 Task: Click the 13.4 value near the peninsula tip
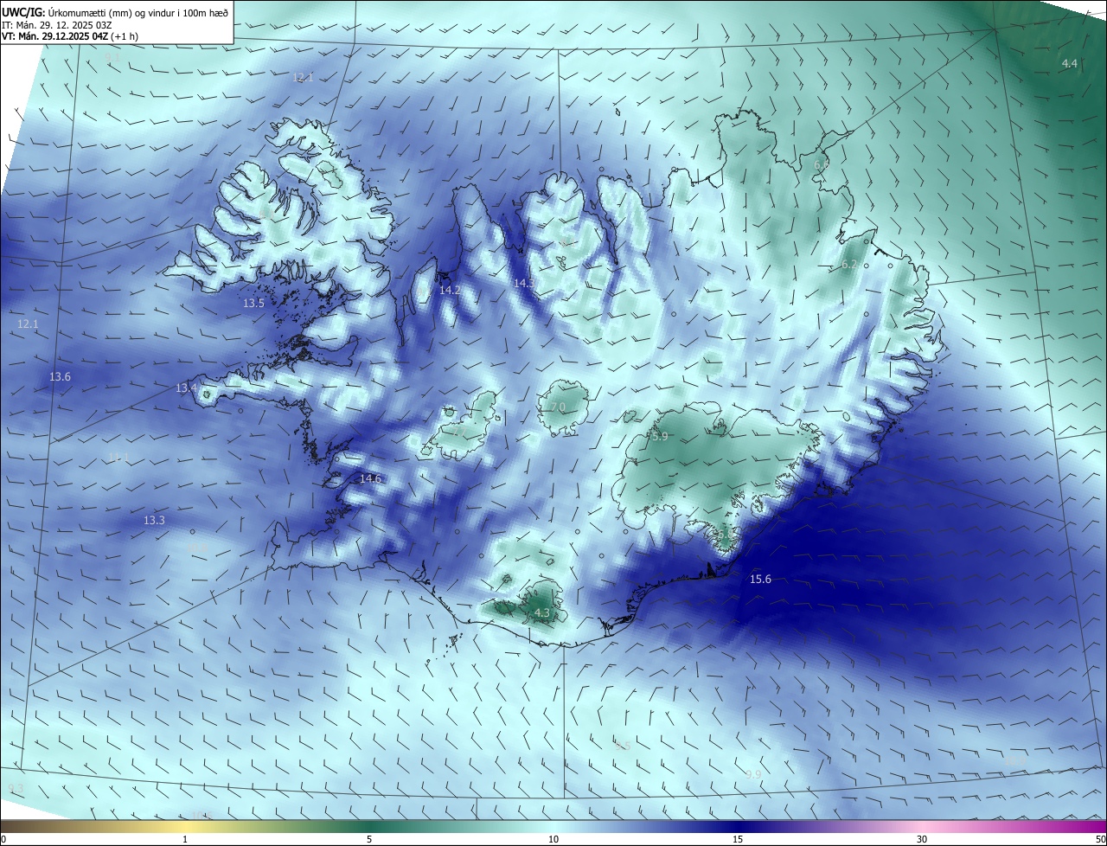click(x=187, y=388)
